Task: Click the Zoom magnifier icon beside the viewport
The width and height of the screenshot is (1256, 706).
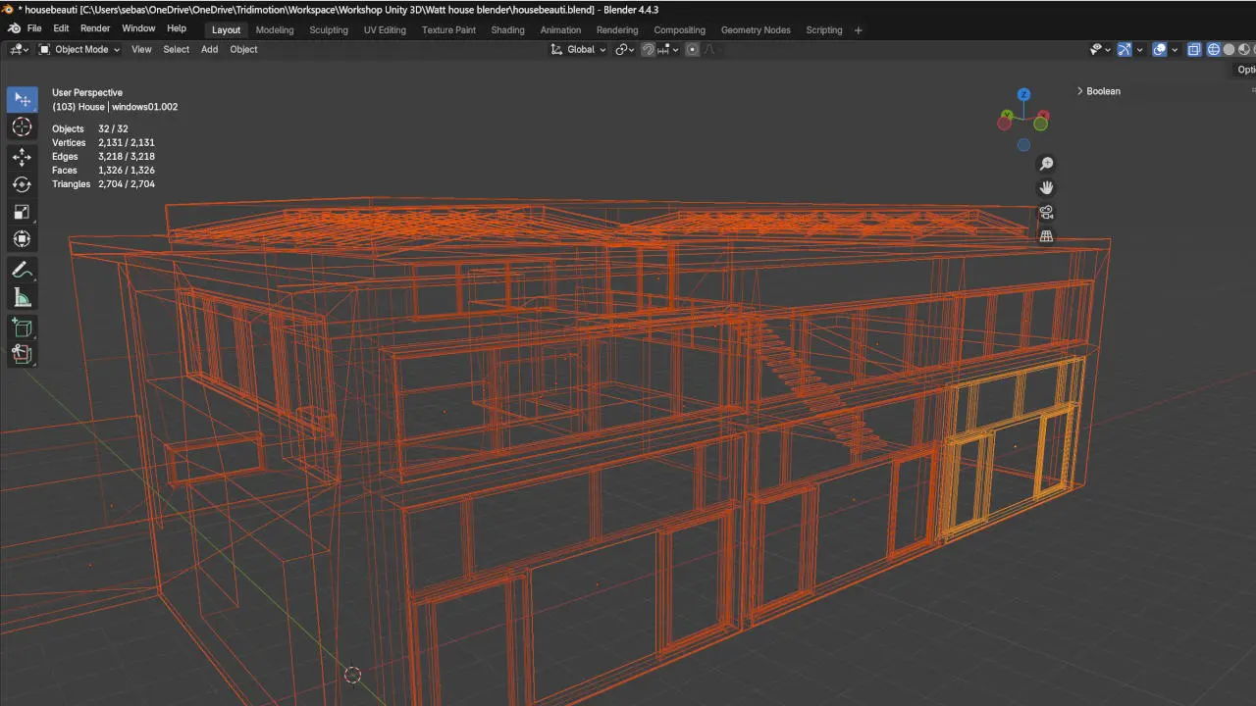Action: tap(1046, 163)
